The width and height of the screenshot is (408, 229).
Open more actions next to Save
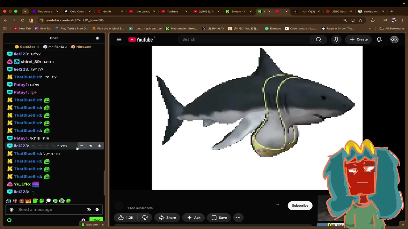click(238, 218)
